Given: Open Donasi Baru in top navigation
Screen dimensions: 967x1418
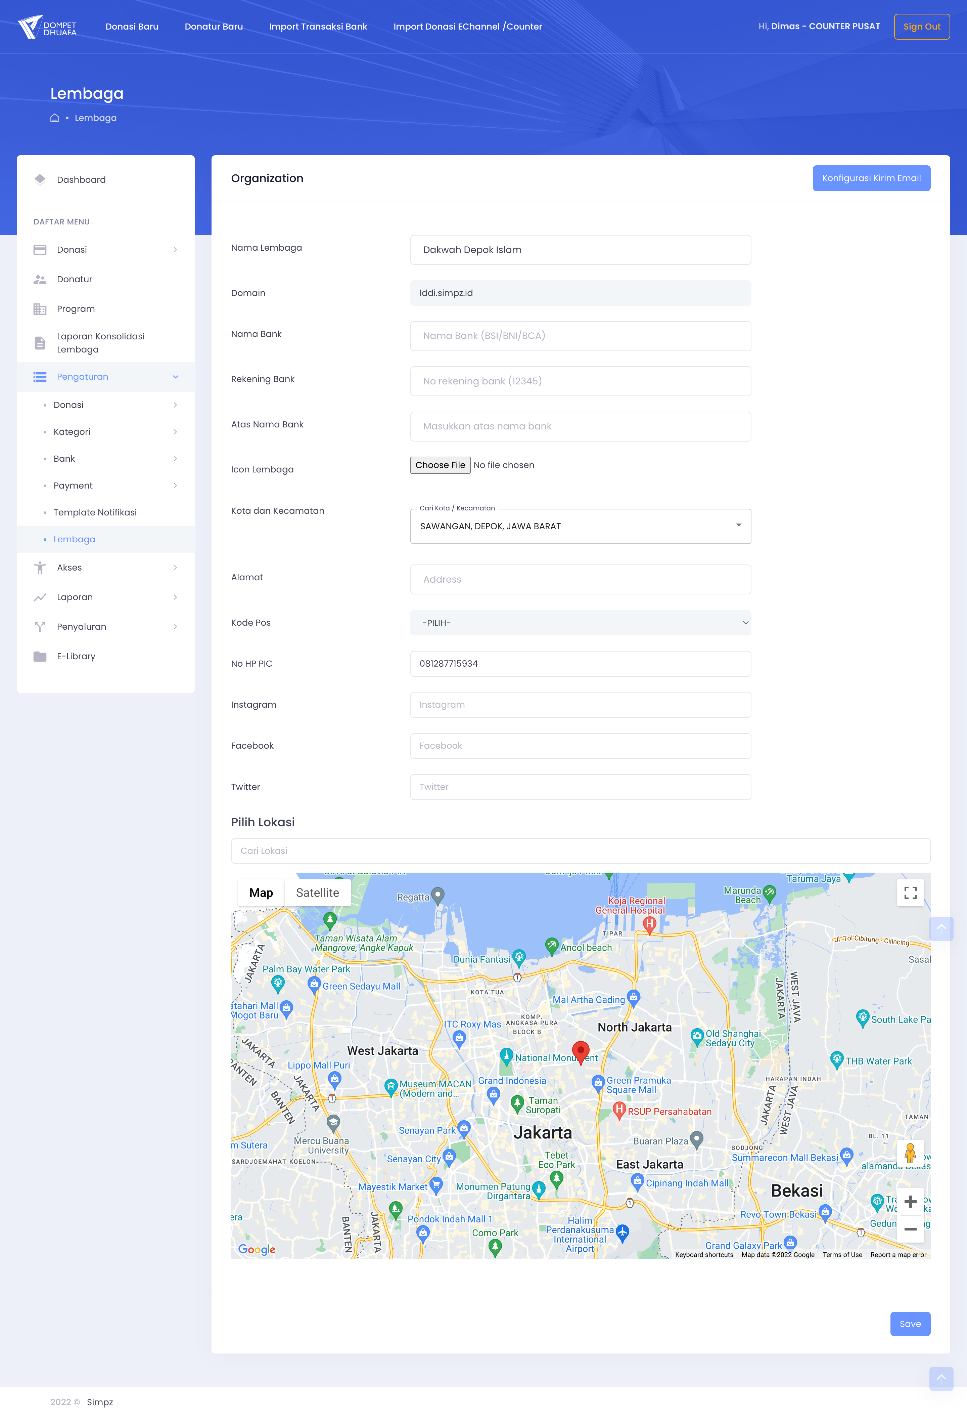Looking at the screenshot, I should pyautogui.click(x=132, y=26).
